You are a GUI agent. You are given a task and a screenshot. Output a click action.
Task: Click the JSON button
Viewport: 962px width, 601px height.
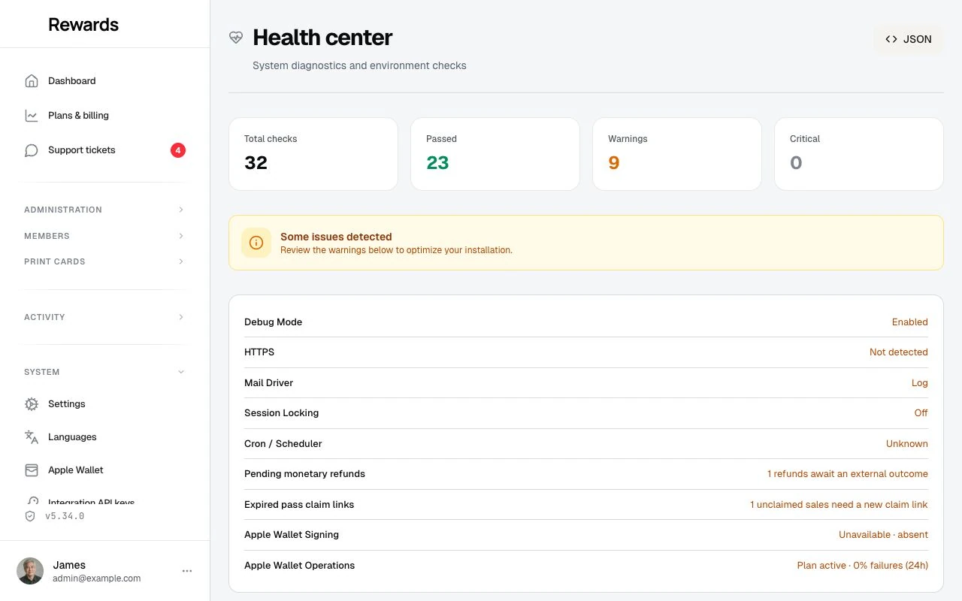[908, 39]
